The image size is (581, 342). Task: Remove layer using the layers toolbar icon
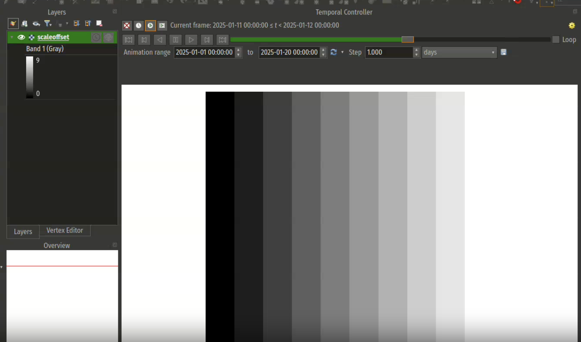point(99,24)
